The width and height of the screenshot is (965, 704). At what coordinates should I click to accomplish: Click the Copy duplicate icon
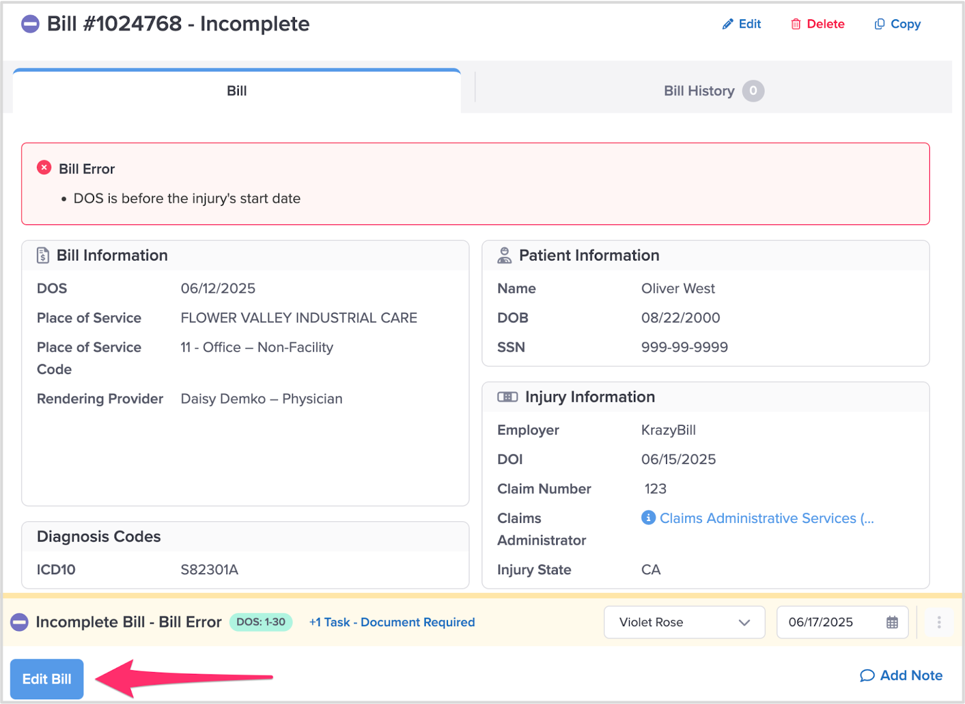pyautogui.click(x=879, y=24)
